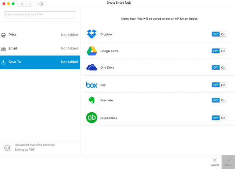The width and height of the screenshot is (235, 169).
Task: Select the Save To option
Action: (x=40, y=62)
